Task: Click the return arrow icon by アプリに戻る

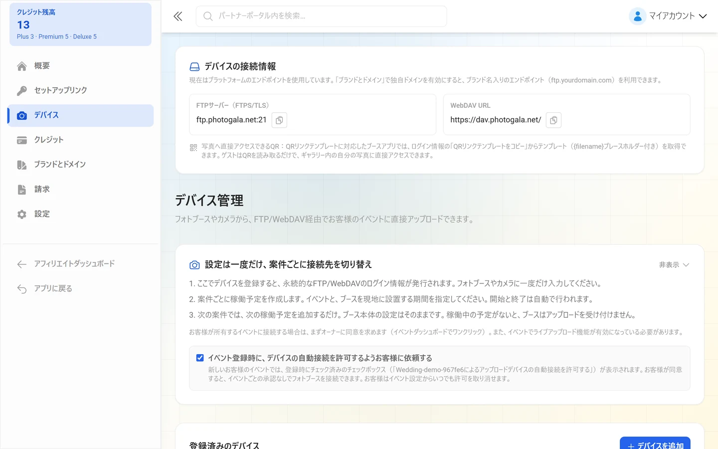Action: 22,289
